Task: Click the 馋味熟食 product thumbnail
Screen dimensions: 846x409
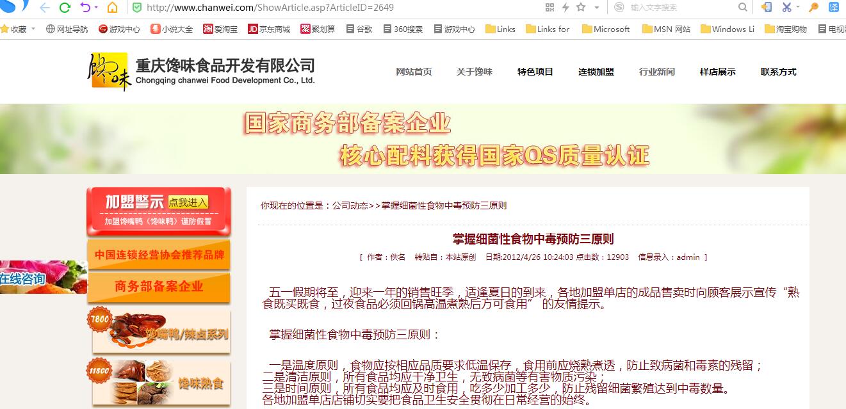Action: [161, 383]
